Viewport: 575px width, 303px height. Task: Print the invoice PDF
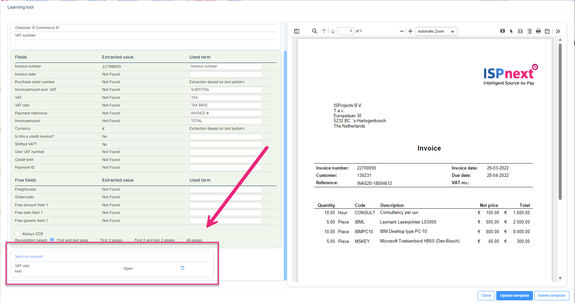click(x=538, y=31)
